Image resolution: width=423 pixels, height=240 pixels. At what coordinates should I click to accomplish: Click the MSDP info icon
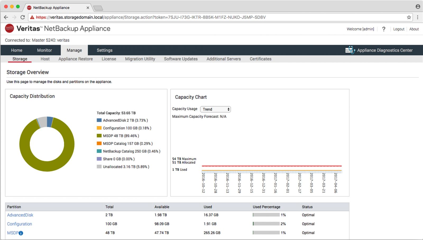(x=21, y=233)
